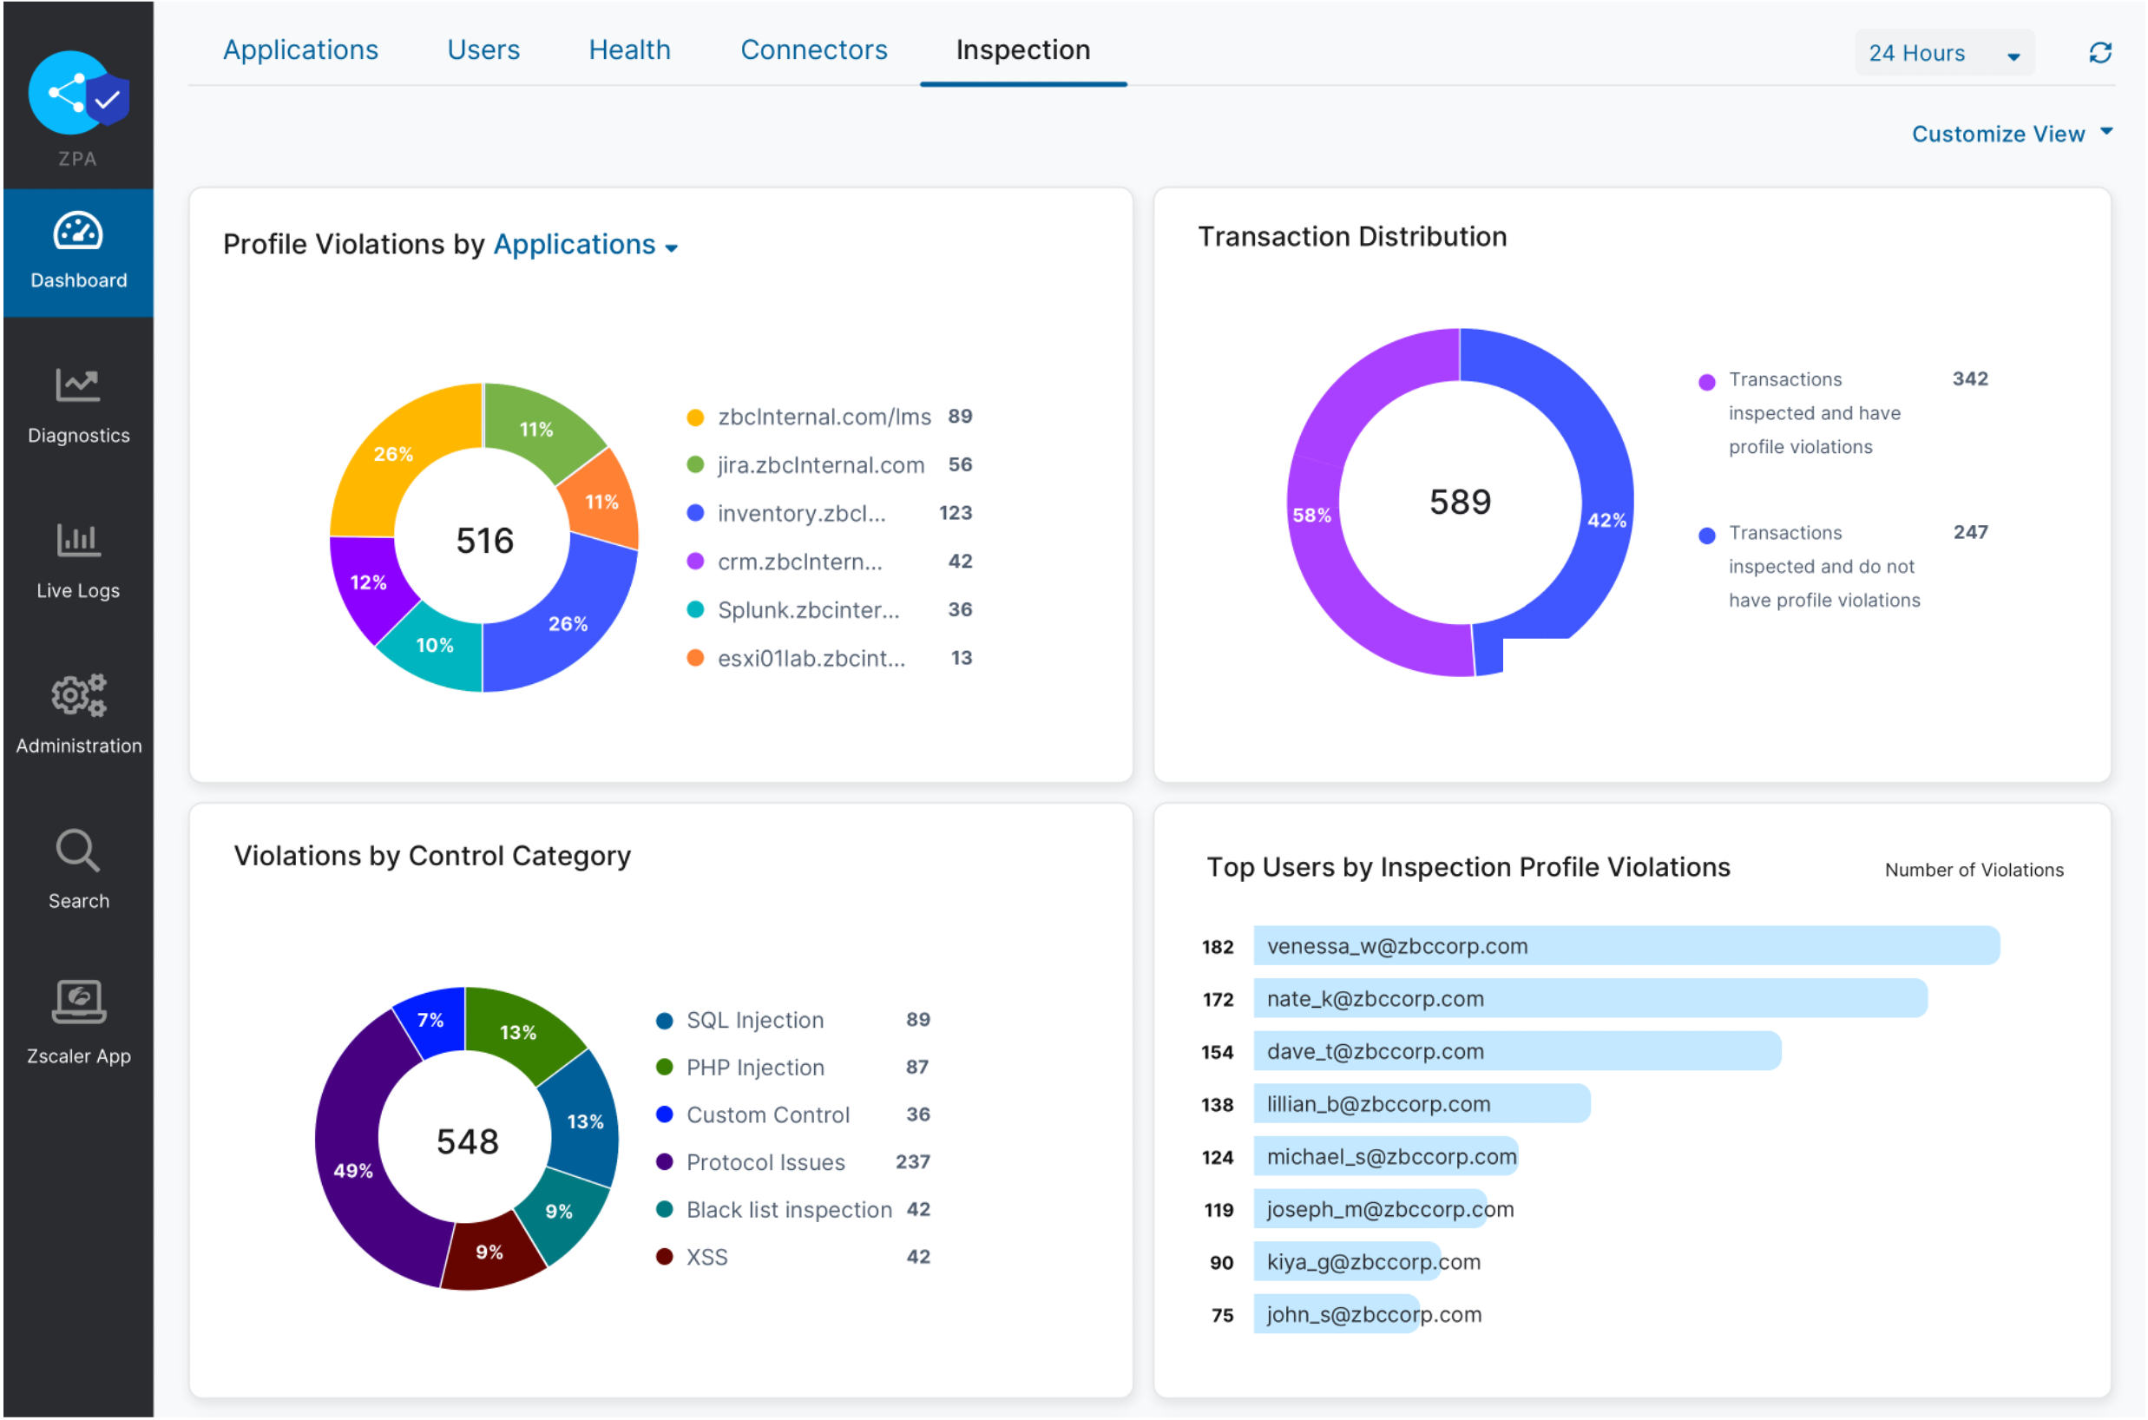This screenshot has width=2148, height=1420.
Task: Click the refresh icon at top right
Action: pyautogui.click(x=2100, y=54)
